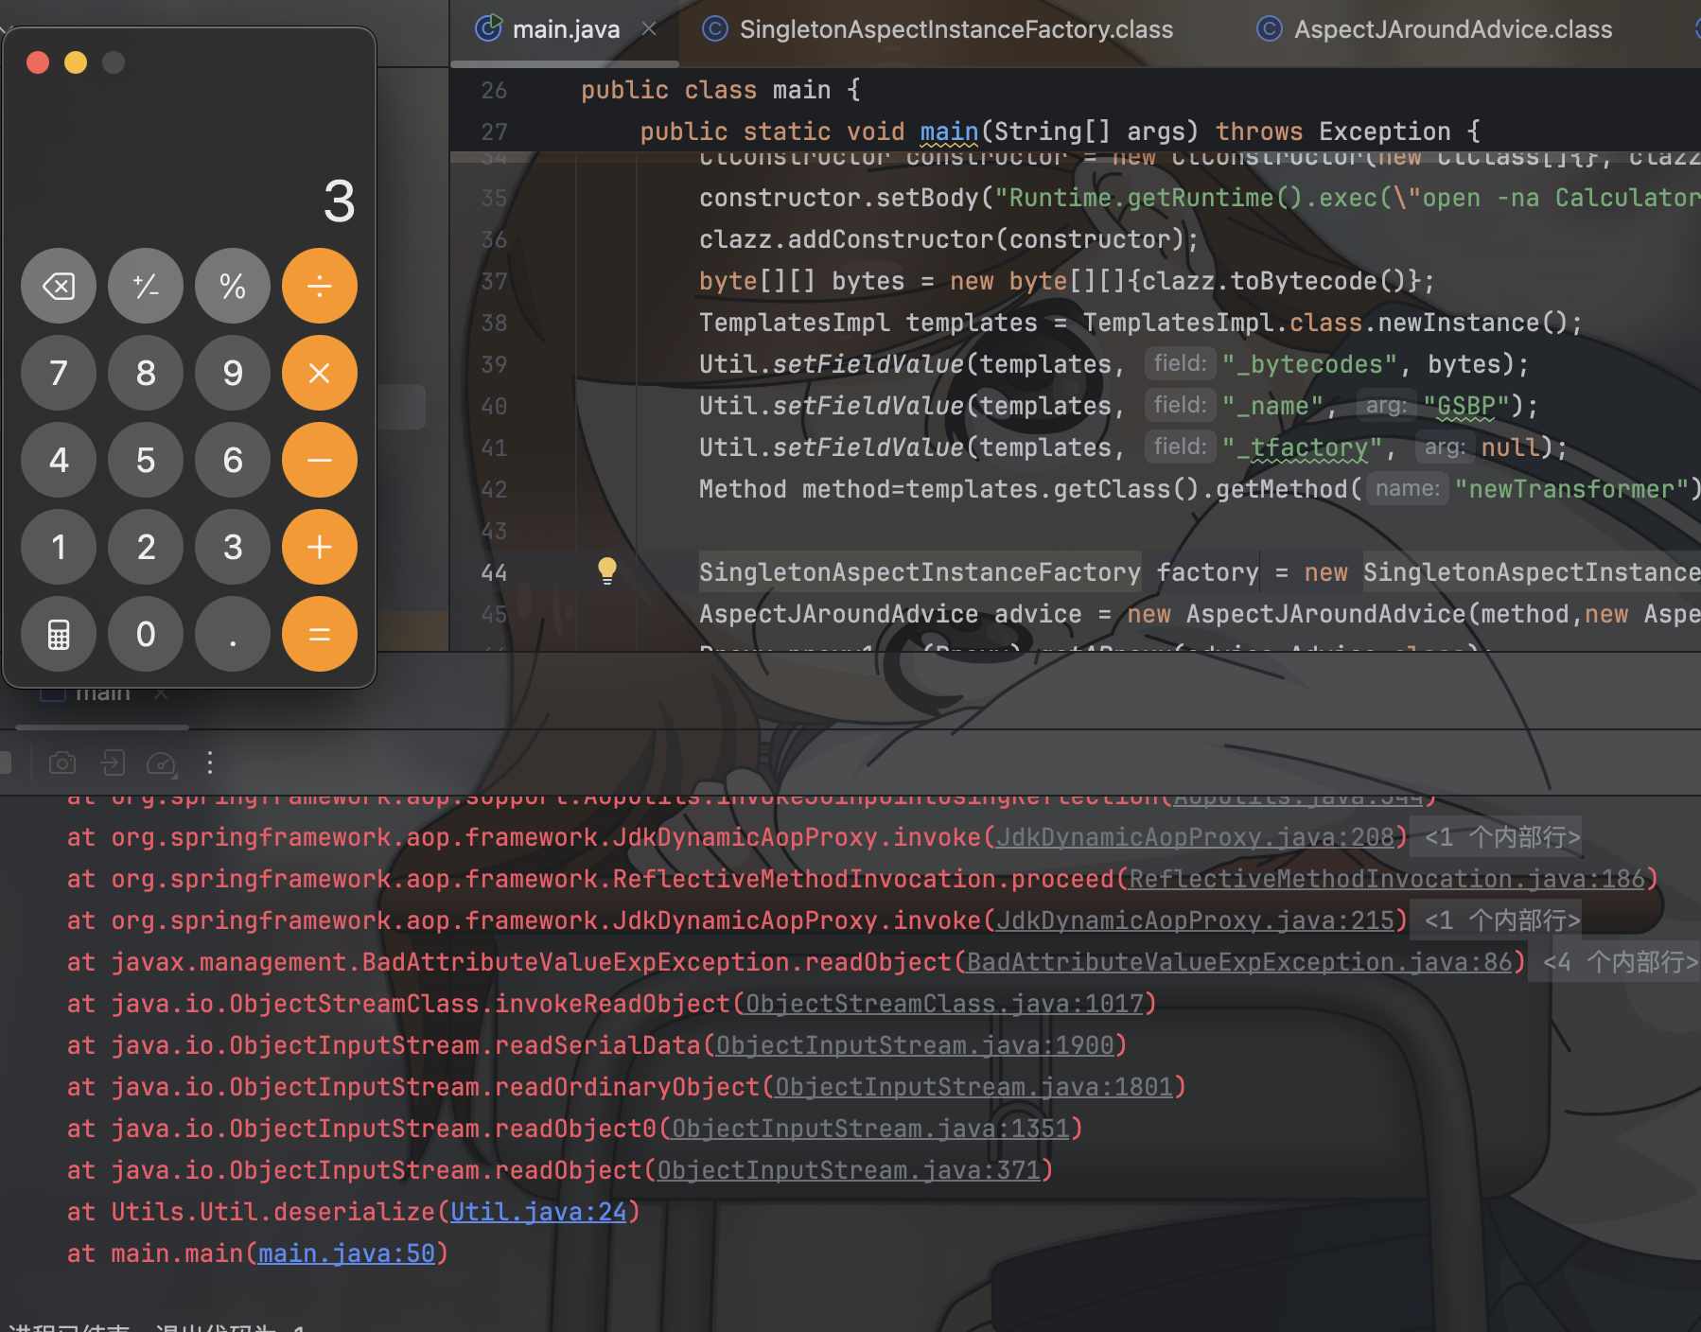Click the sticky header line 'public class main'

tap(720, 90)
